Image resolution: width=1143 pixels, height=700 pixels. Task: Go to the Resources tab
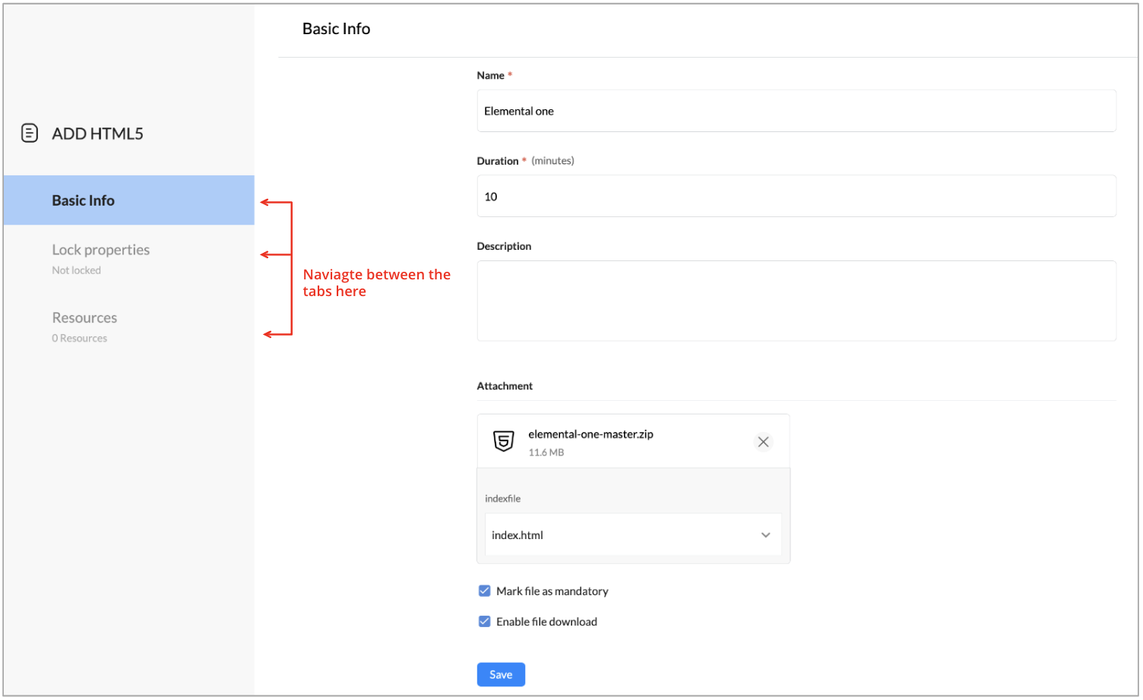[84, 318]
